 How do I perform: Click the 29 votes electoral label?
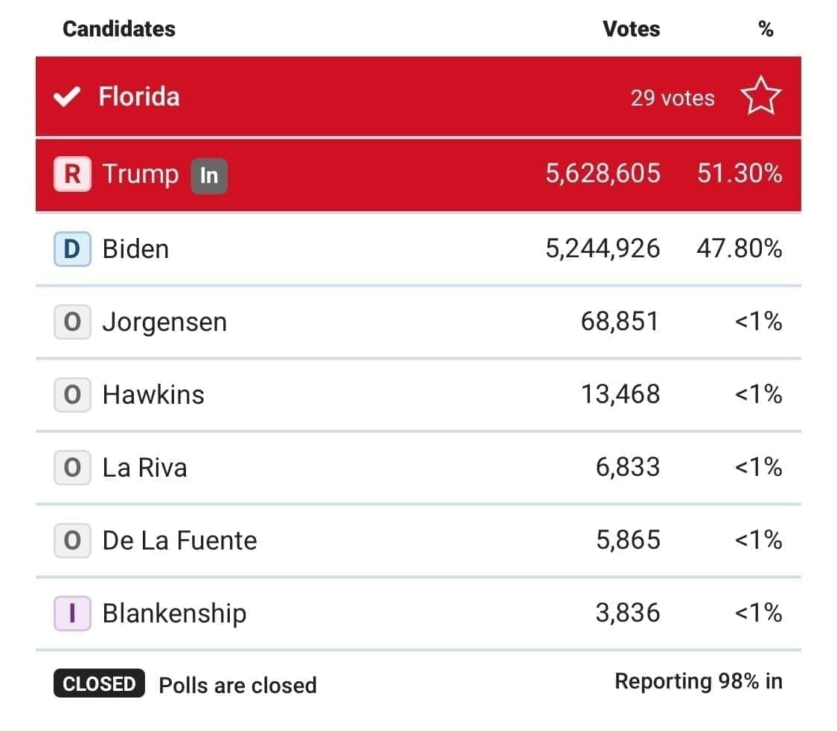click(673, 98)
